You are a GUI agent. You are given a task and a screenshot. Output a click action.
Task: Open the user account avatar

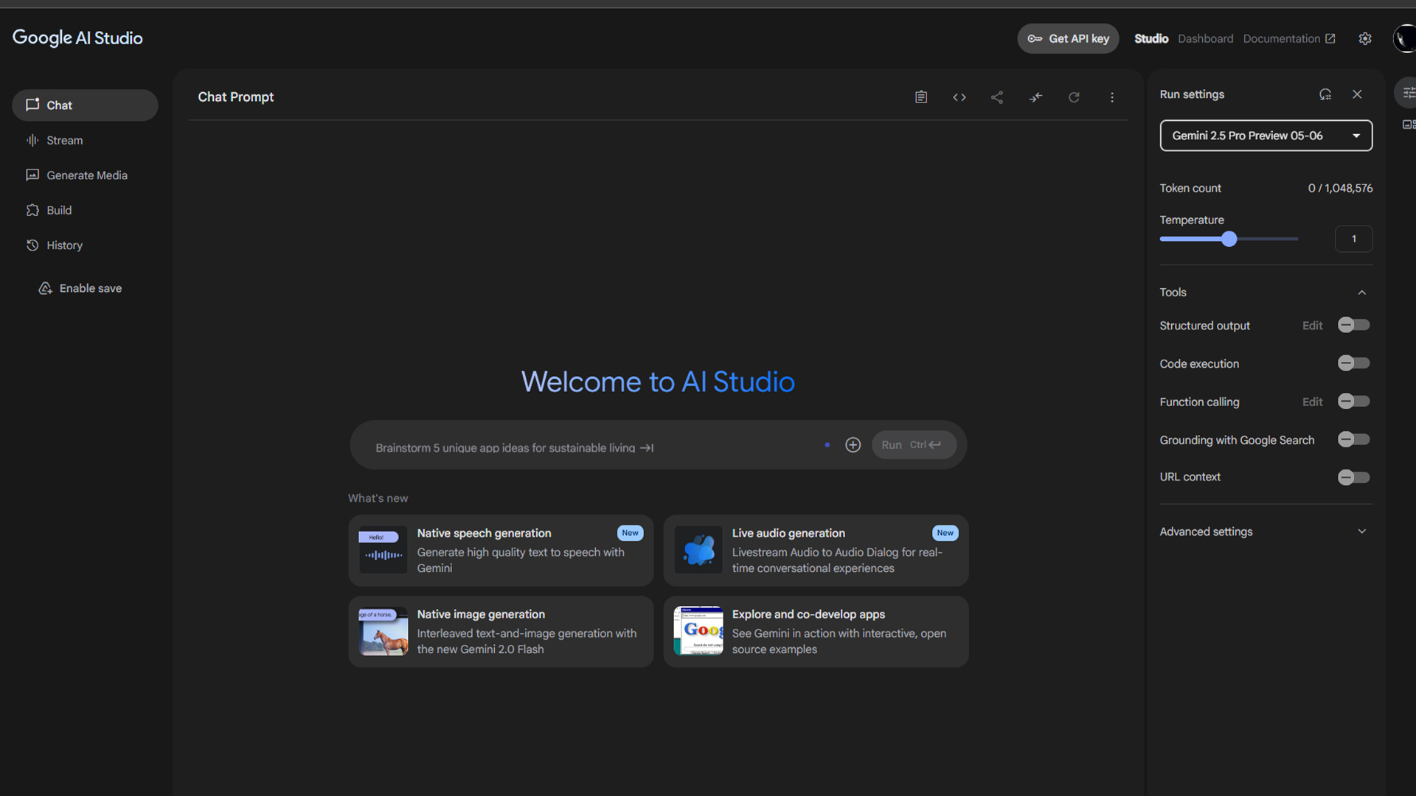coord(1404,38)
